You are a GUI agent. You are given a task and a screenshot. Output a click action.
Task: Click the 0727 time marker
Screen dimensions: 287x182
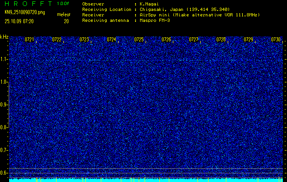pos(193,40)
